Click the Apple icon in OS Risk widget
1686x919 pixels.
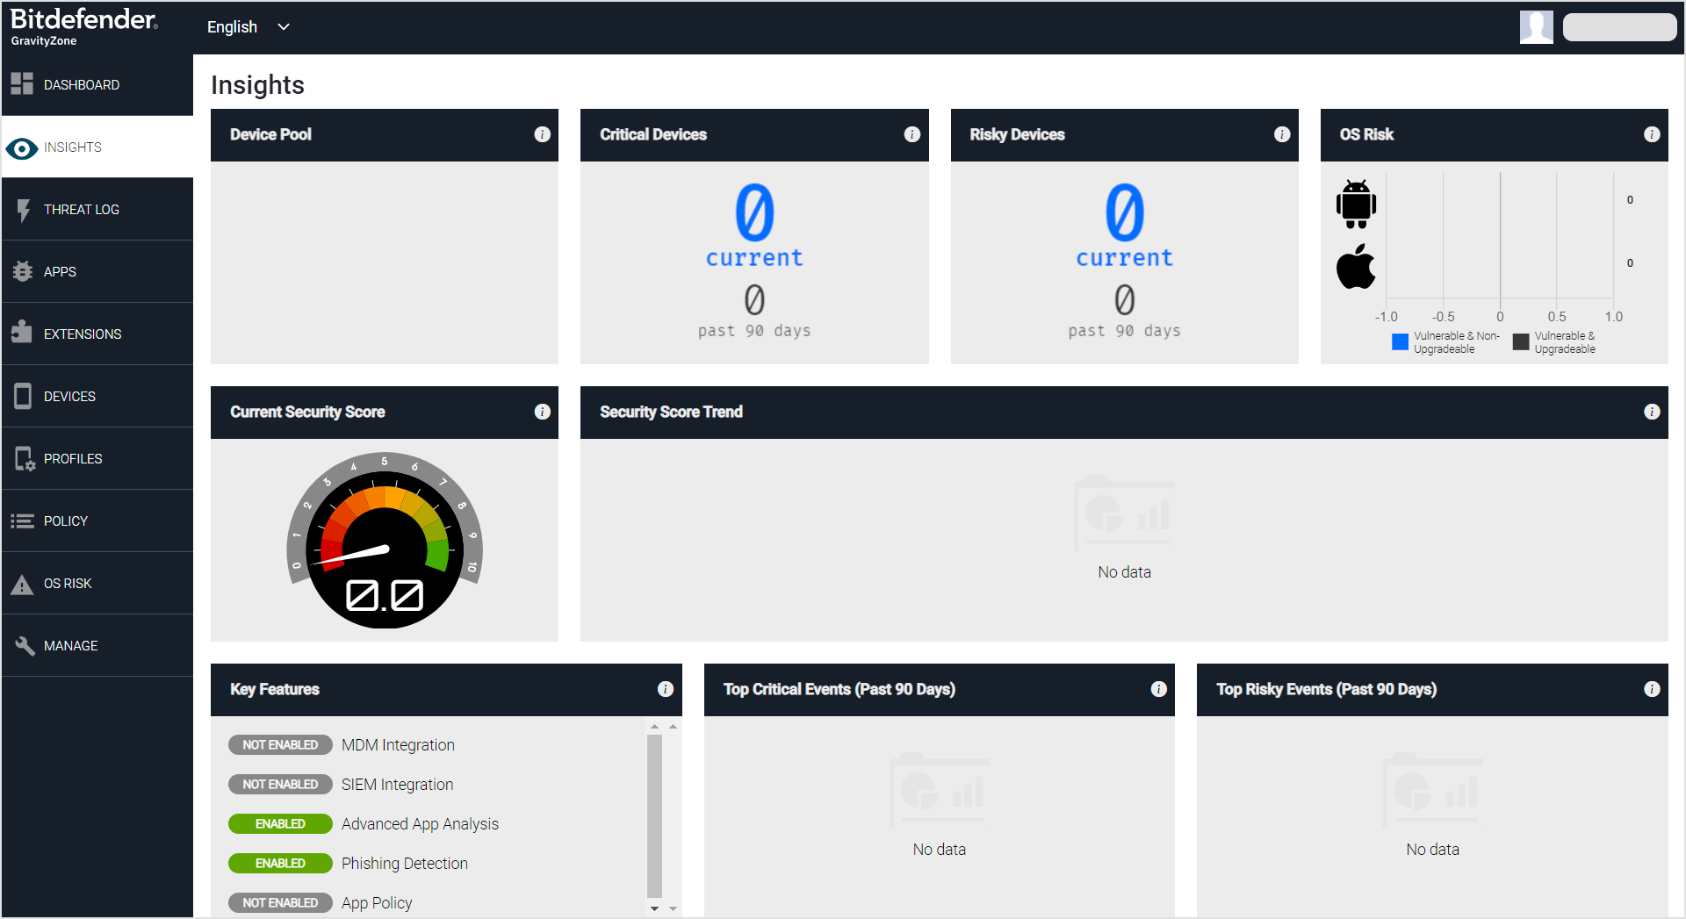coord(1356,266)
